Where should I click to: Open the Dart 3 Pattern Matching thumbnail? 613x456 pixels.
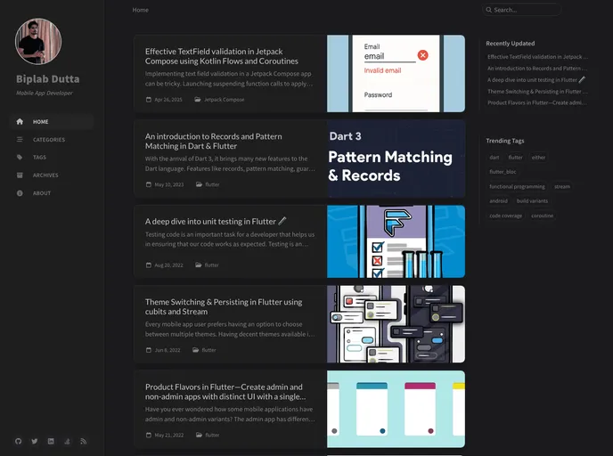396,159
